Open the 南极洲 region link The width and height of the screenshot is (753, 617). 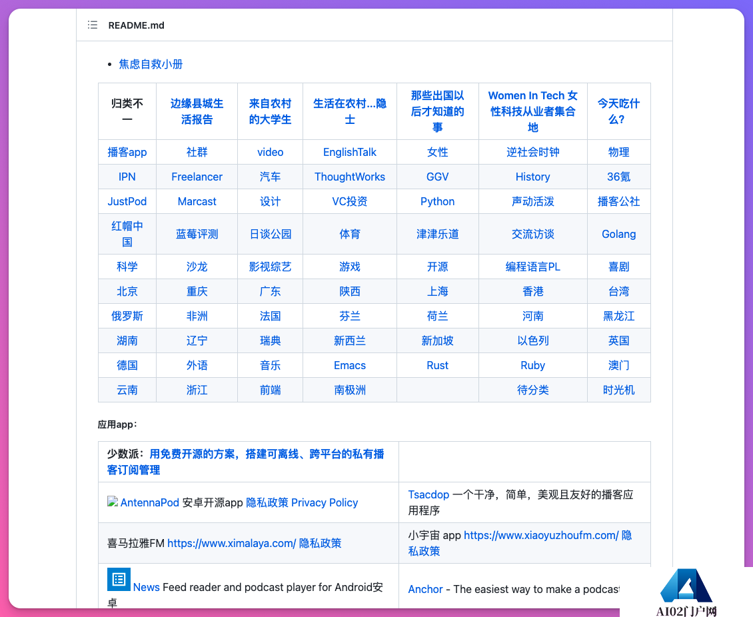[x=350, y=390]
